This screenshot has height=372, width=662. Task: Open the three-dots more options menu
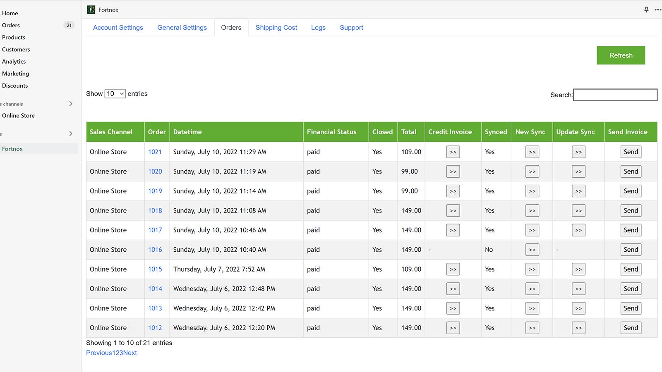(x=657, y=10)
